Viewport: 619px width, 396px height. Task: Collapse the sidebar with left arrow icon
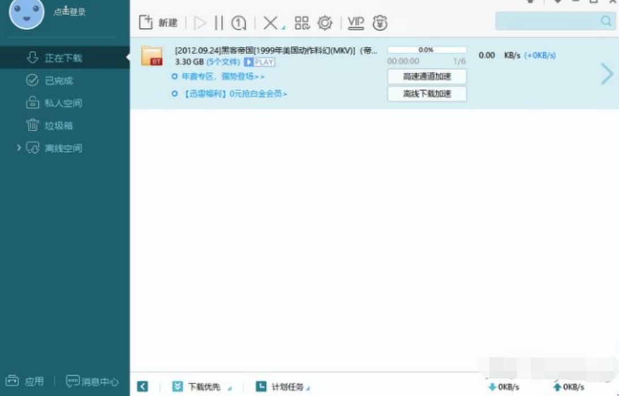(142, 386)
